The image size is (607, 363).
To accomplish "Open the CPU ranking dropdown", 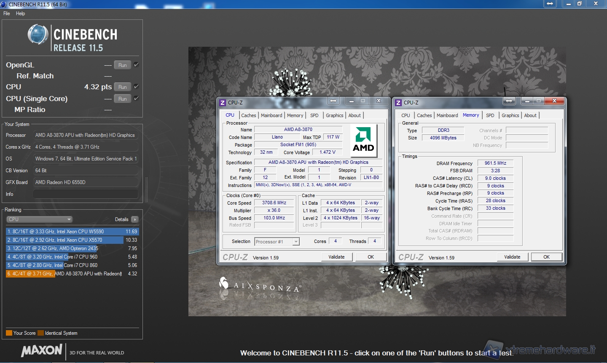I will point(39,219).
